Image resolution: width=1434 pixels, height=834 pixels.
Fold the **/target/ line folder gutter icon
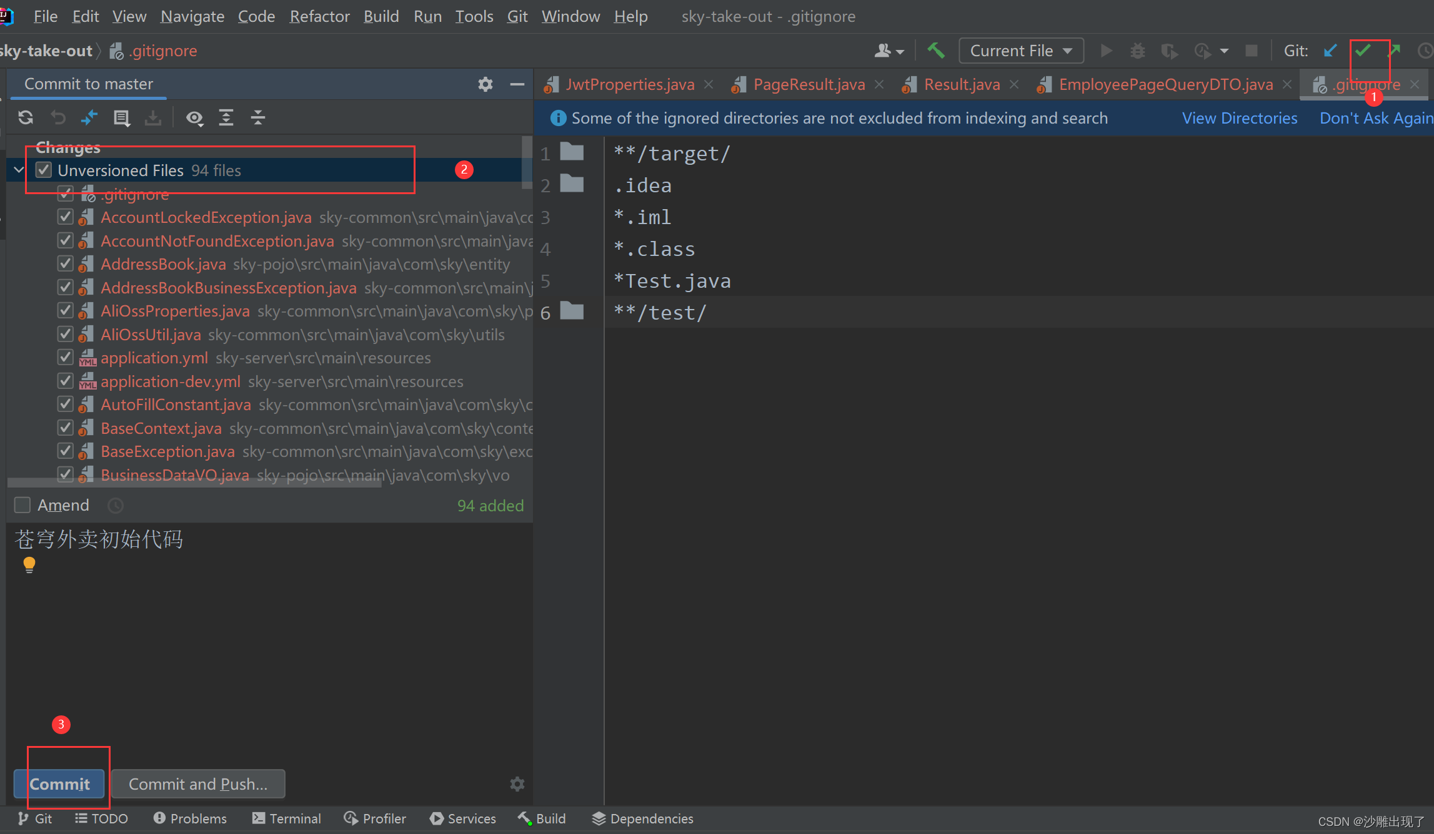[572, 152]
